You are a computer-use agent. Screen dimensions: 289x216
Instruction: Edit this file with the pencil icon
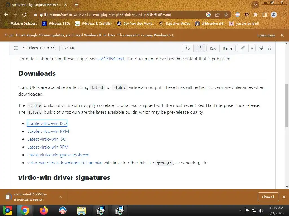point(243,48)
